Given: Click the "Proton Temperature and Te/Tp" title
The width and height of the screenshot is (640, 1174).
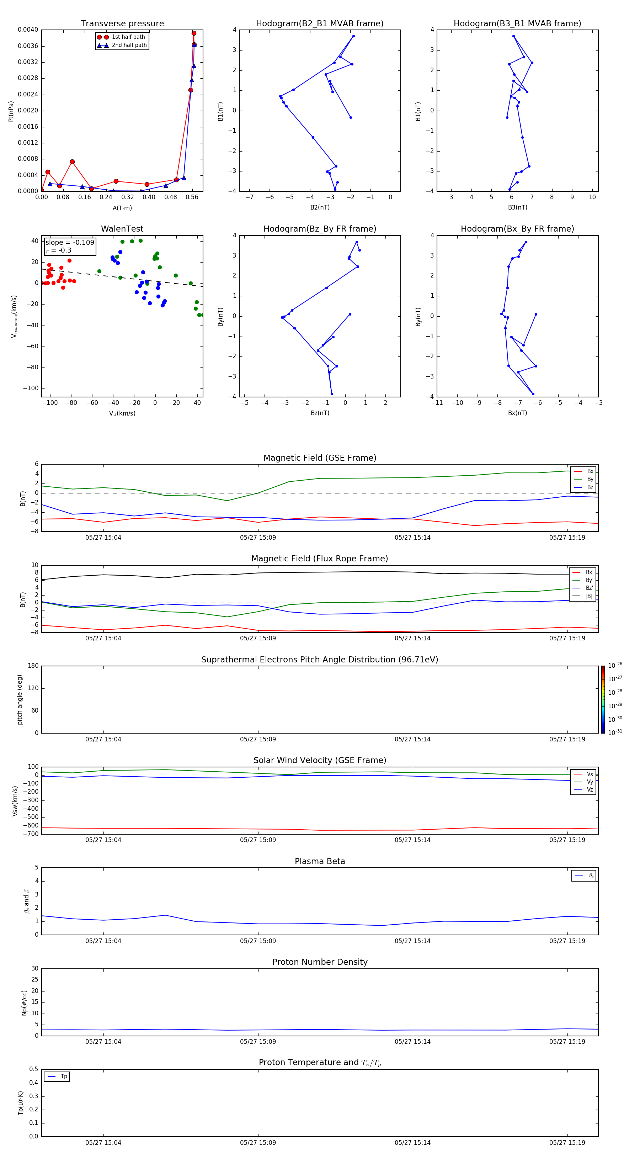Looking at the screenshot, I should tap(320, 1063).
